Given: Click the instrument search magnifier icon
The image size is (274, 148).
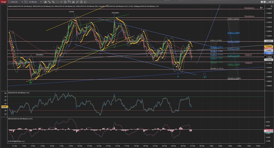Looking at the screenshot, I should (26, 2).
